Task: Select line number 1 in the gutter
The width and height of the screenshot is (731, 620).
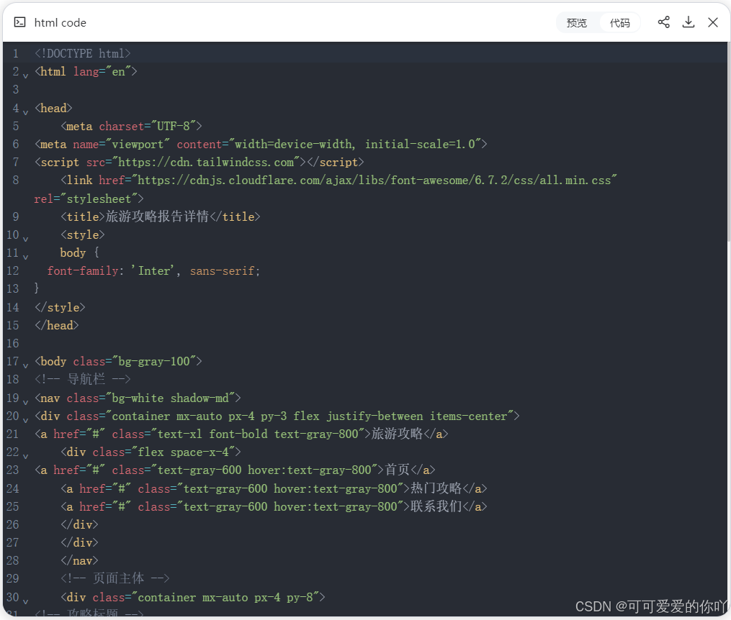Action: click(15, 53)
